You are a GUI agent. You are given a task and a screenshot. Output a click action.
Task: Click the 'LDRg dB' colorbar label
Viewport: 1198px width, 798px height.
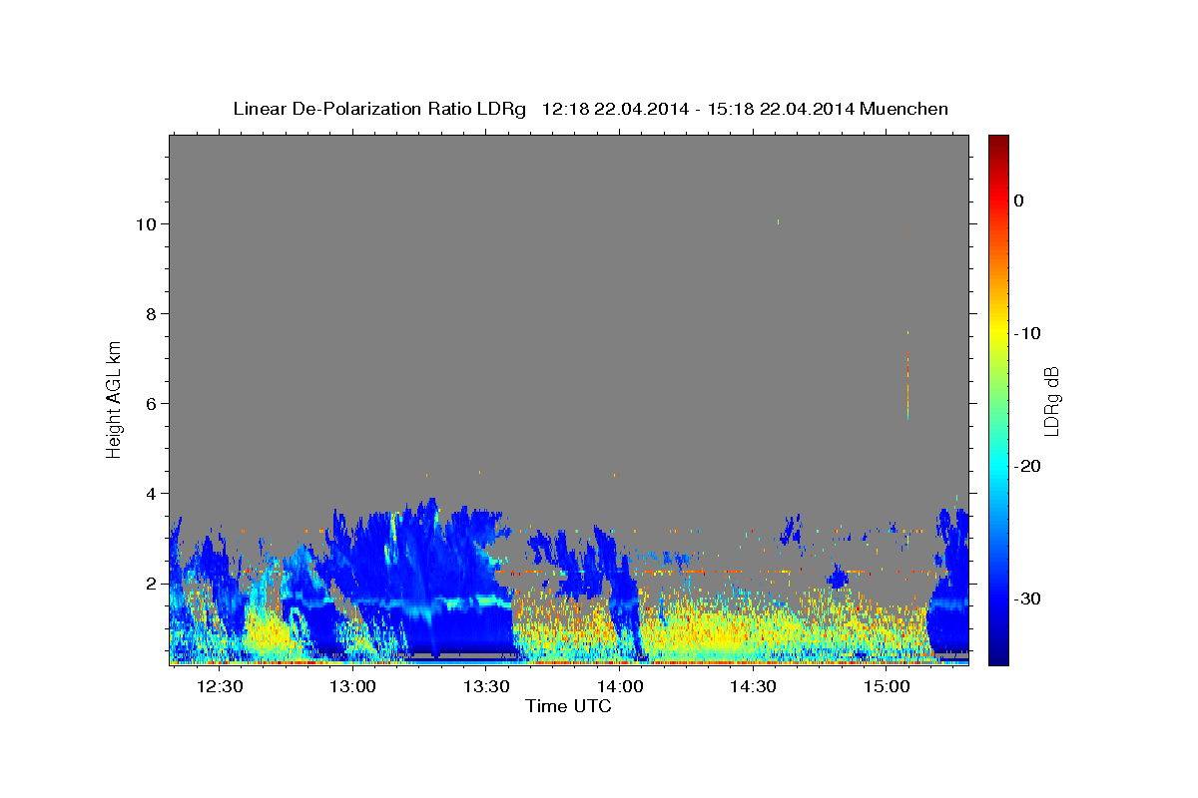[x=1050, y=401]
